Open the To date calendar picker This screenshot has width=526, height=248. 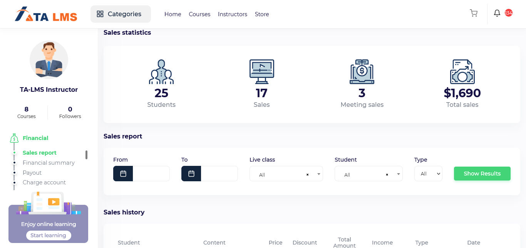tap(191, 174)
